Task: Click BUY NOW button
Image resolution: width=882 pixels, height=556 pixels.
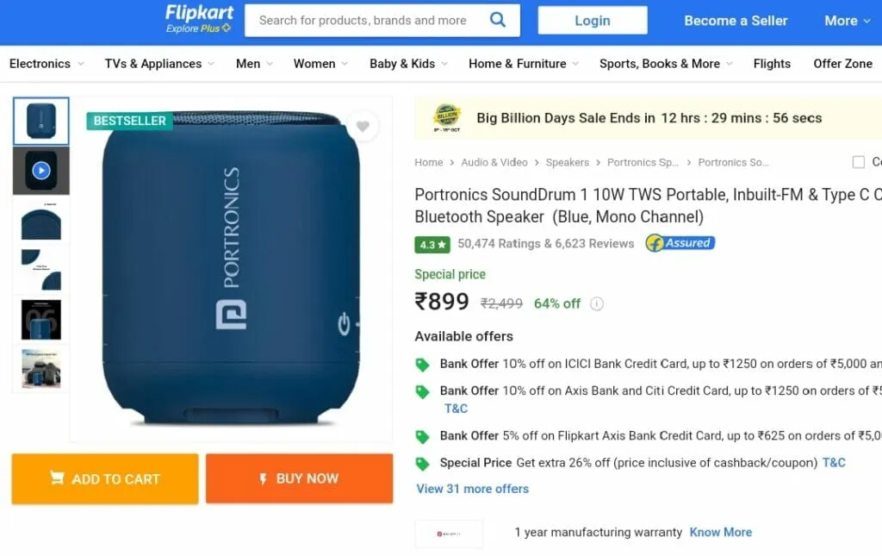Action: 299,478
